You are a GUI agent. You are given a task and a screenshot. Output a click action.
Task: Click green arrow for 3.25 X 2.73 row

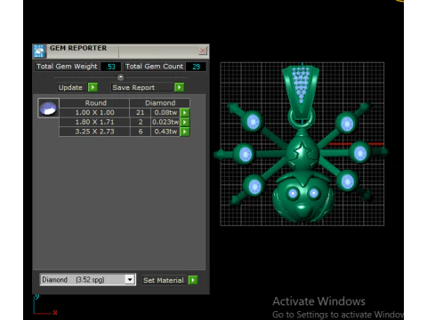point(185,132)
